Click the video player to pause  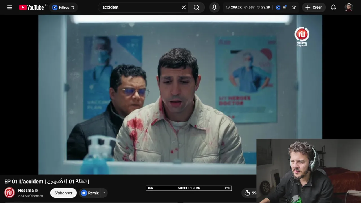(180, 94)
